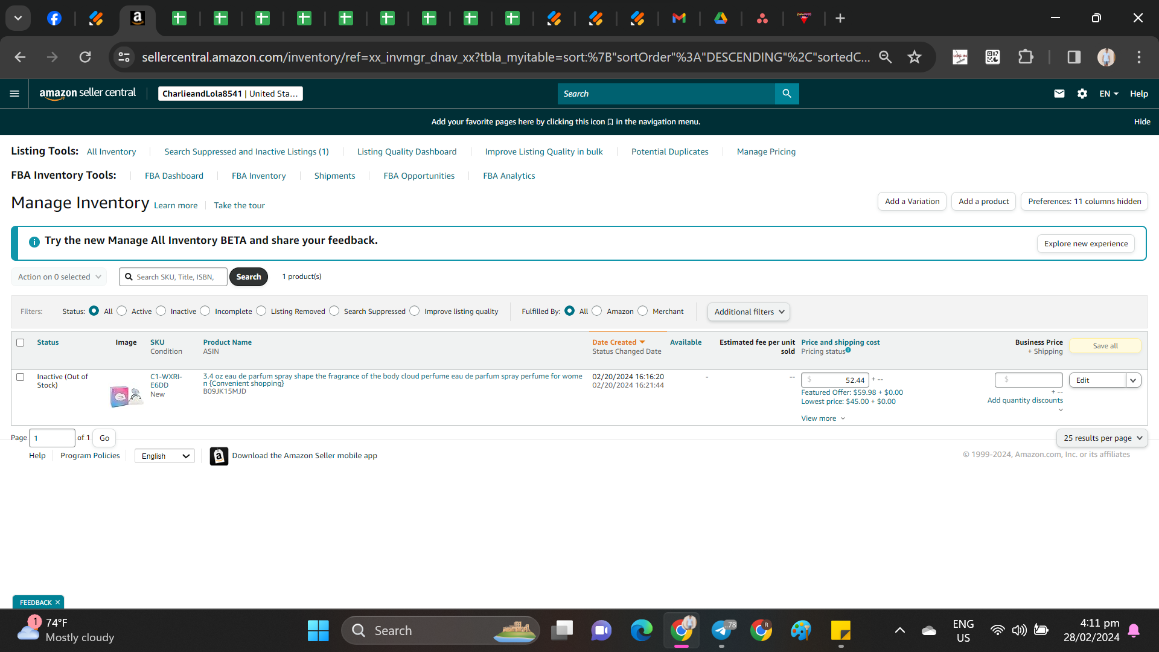The height and width of the screenshot is (652, 1159).
Task: Go to FBA Dashboard
Action: tap(174, 176)
